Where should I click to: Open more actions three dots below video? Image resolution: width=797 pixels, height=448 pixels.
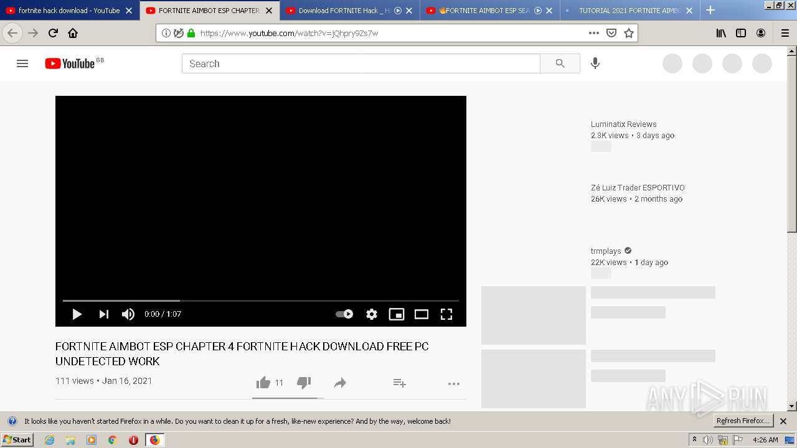[x=454, y=384]
